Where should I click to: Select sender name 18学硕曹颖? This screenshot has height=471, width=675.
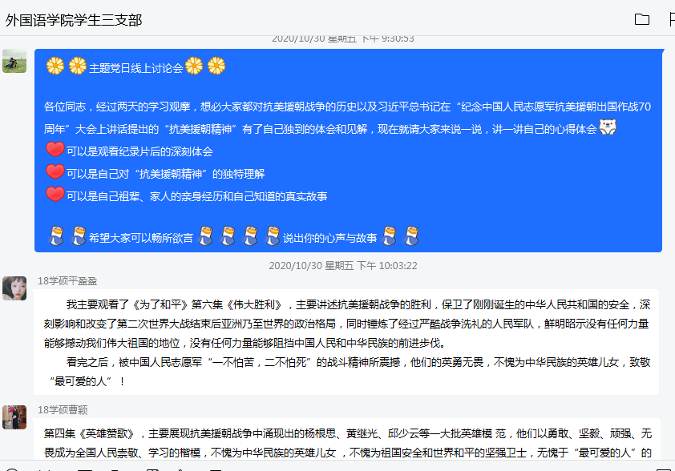pyautogui.click(x=63, y=409)
